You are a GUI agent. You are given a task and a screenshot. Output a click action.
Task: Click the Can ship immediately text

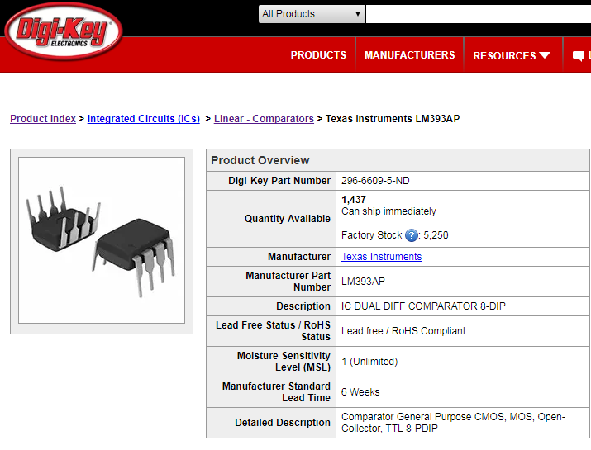pos(388,211)
